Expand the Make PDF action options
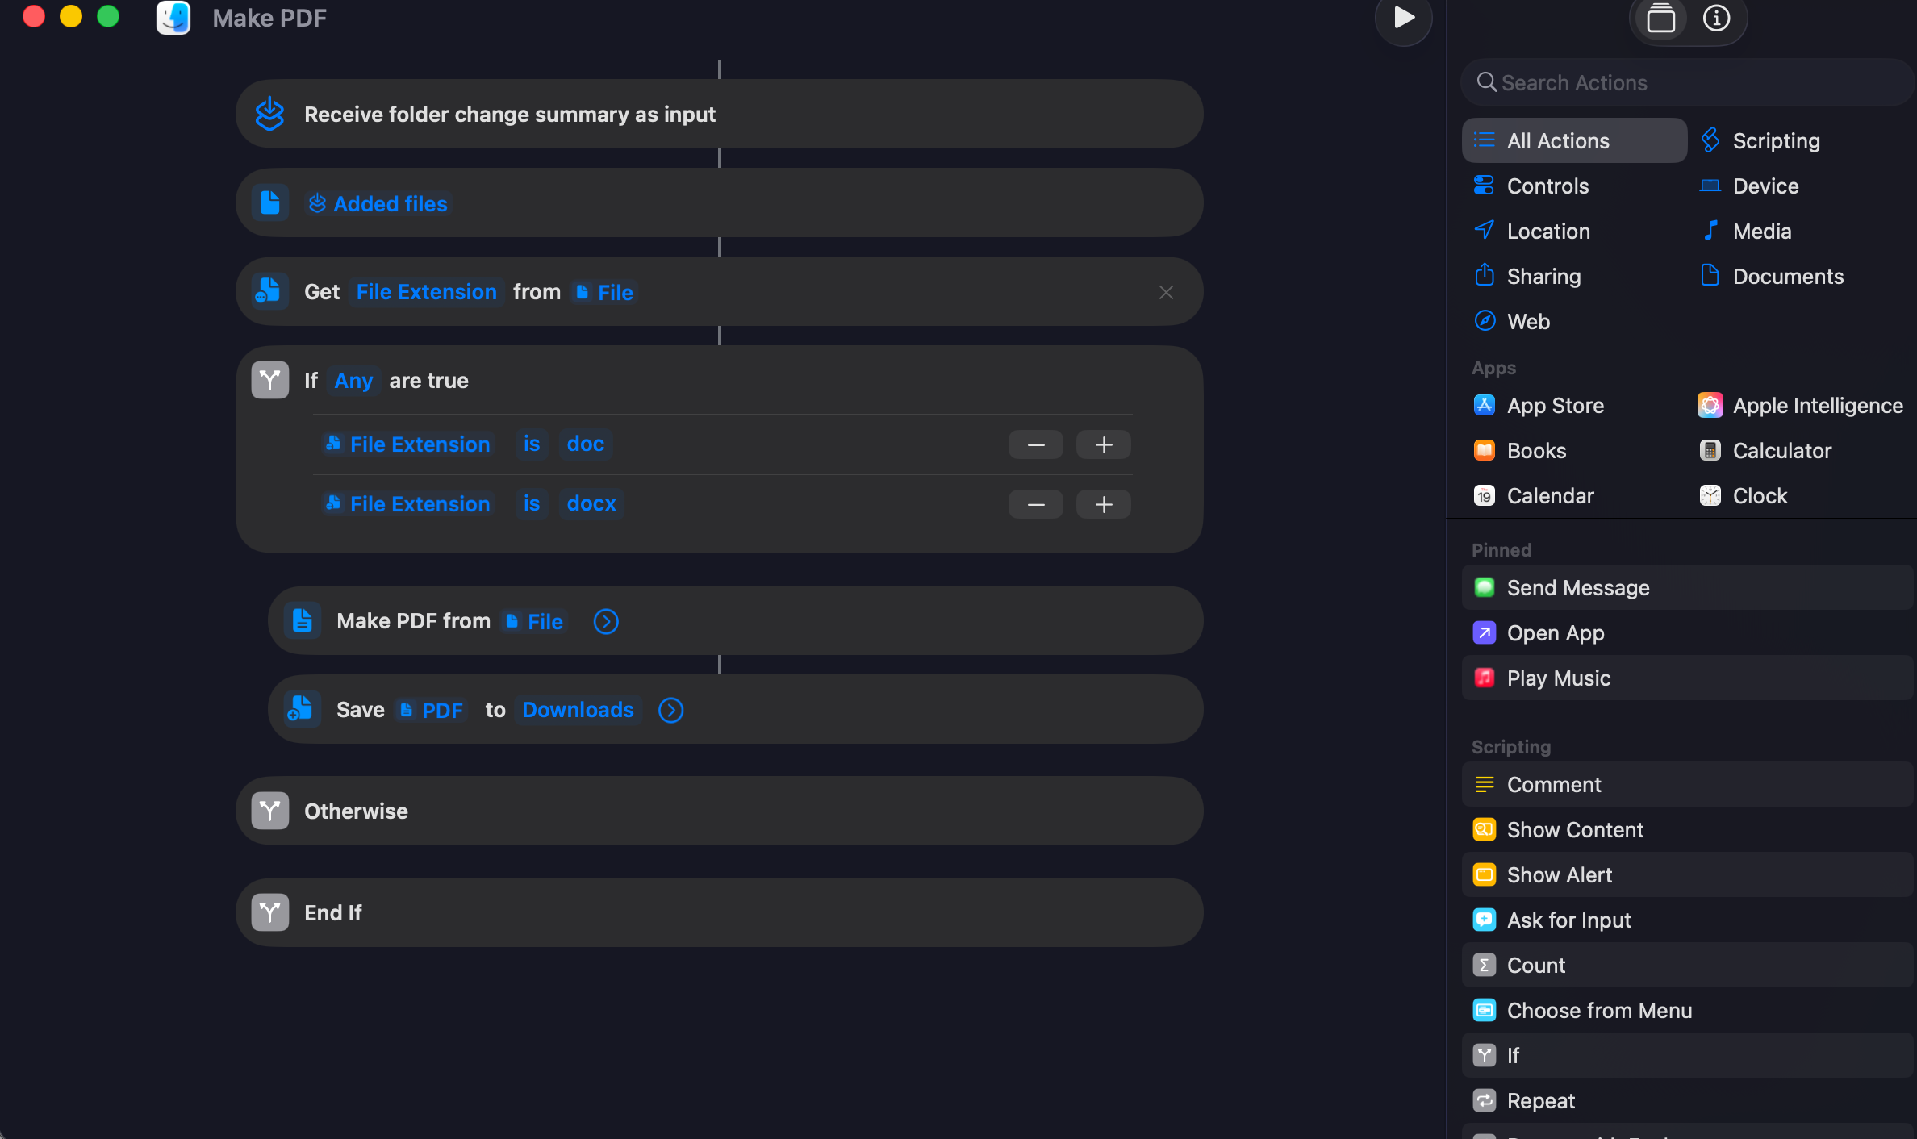This screenshot has height=1139, width=1917. click(x=606, y=621)
